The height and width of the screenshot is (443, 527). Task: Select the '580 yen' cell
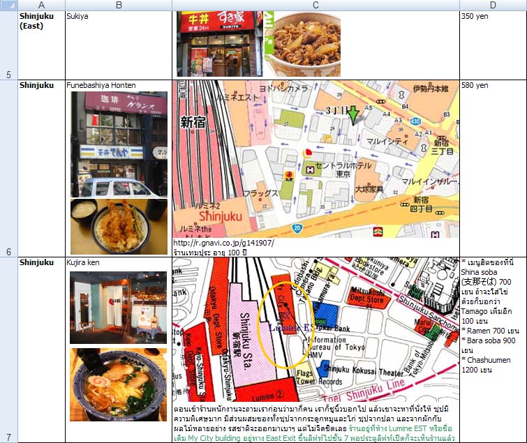pyautogui.click(x=493, y=169)
